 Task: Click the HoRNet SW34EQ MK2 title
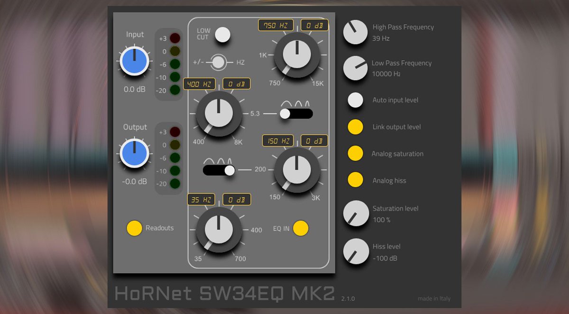click(x=225, y=294)
